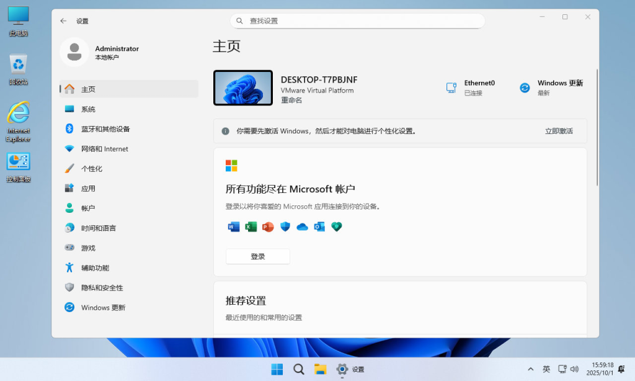The height and width of the screenshot is (381, 635).
Task: Open 系统 settings from the sidebar
Action: [x=87, y=109]
